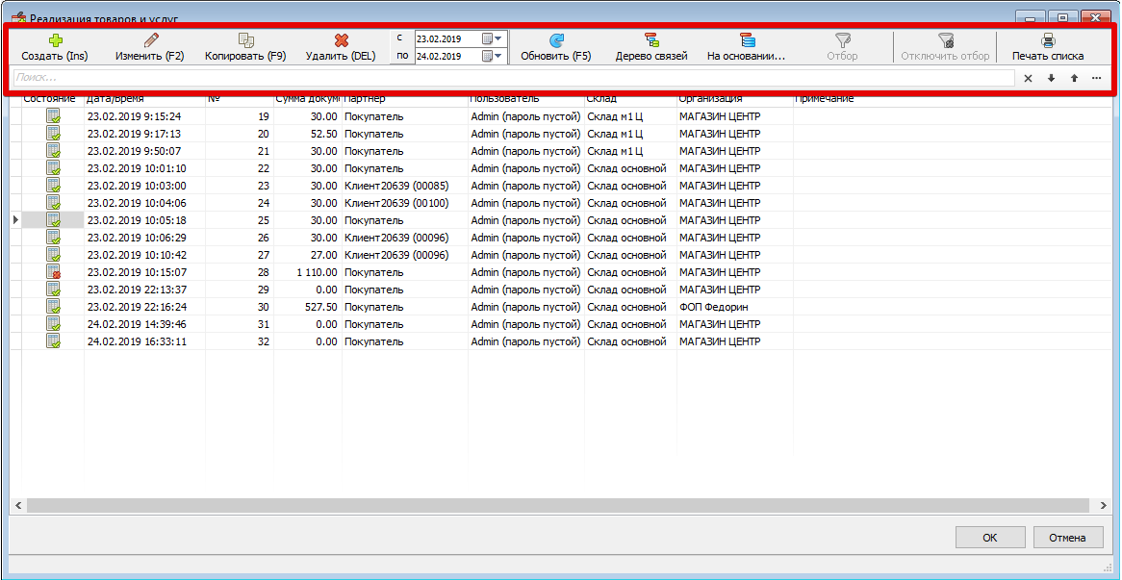
Task: Click the status icon of document 26
Action: pos(53,238)
